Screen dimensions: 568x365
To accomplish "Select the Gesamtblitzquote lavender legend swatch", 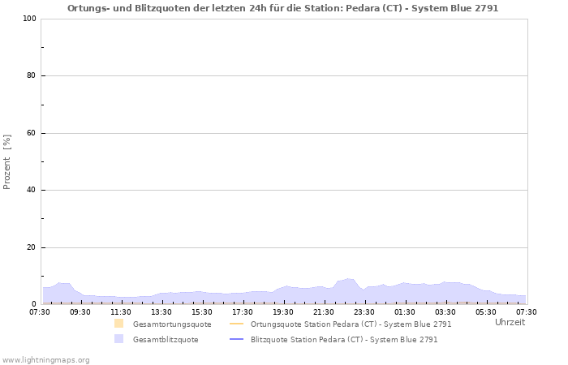I will 118,339.
